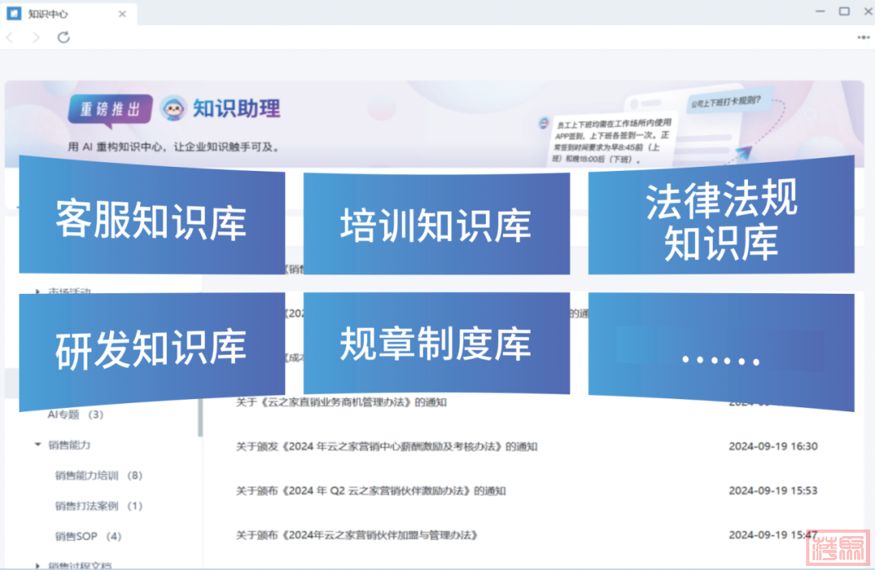Image resolution: width=875 pixels, height=570 pixels.
Task: Click the browser back arrow
Action: click(x=10, y=37)
